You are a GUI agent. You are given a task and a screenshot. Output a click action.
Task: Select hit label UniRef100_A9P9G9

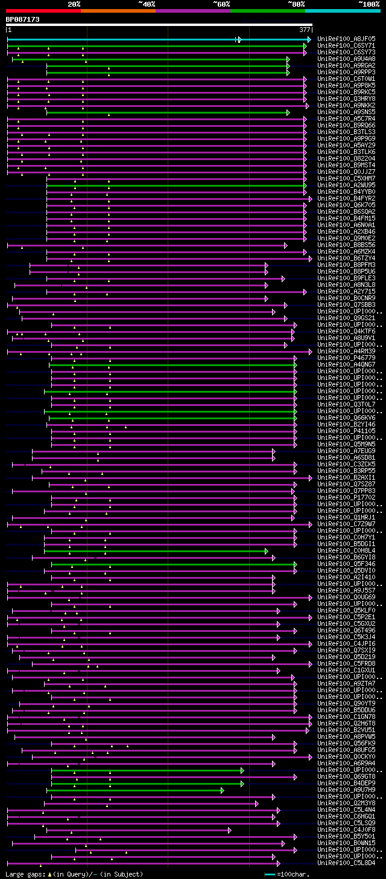click(x=346, y=139)
